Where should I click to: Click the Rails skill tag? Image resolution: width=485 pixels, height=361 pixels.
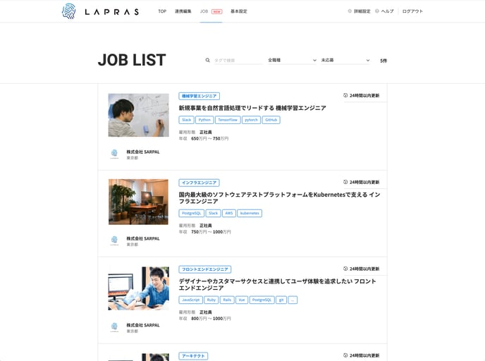pos(227,300)
